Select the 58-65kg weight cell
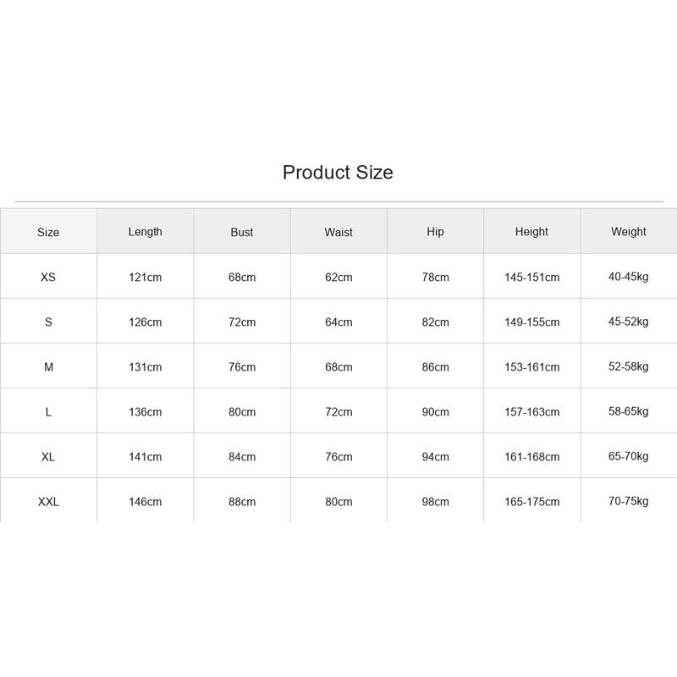 (629, 411)
